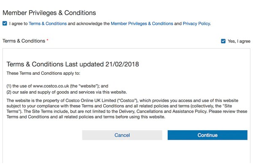The height and width of the screenshot is (168, 253).
Task: Click the 'Yes, I agree' label text
Action: [x=239, y=41]
